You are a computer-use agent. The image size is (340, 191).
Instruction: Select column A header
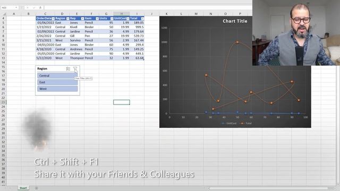tap(14, 14)
